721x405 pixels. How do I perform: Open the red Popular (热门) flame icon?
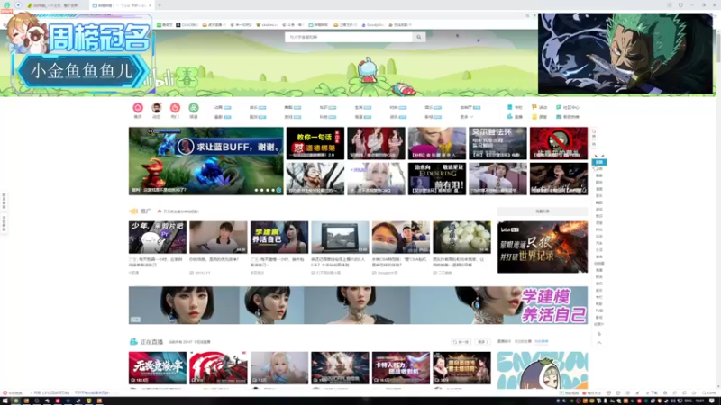coord(175,108)
